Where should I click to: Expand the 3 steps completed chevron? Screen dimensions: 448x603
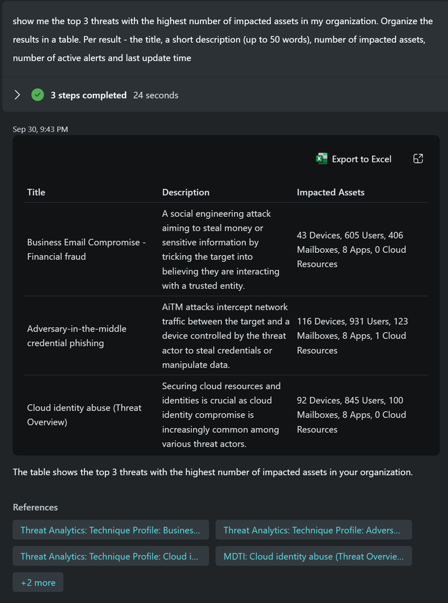point(17,95)
